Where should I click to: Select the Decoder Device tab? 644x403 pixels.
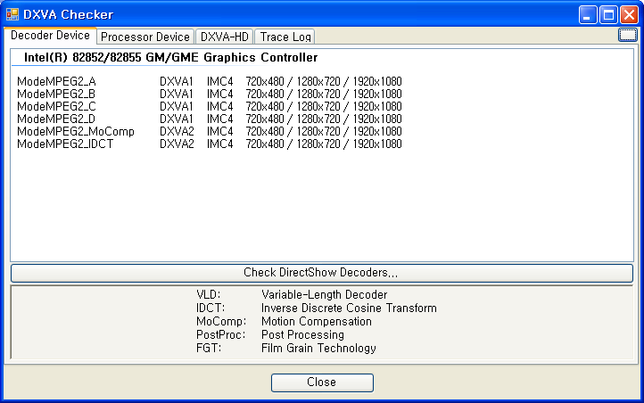50,36
